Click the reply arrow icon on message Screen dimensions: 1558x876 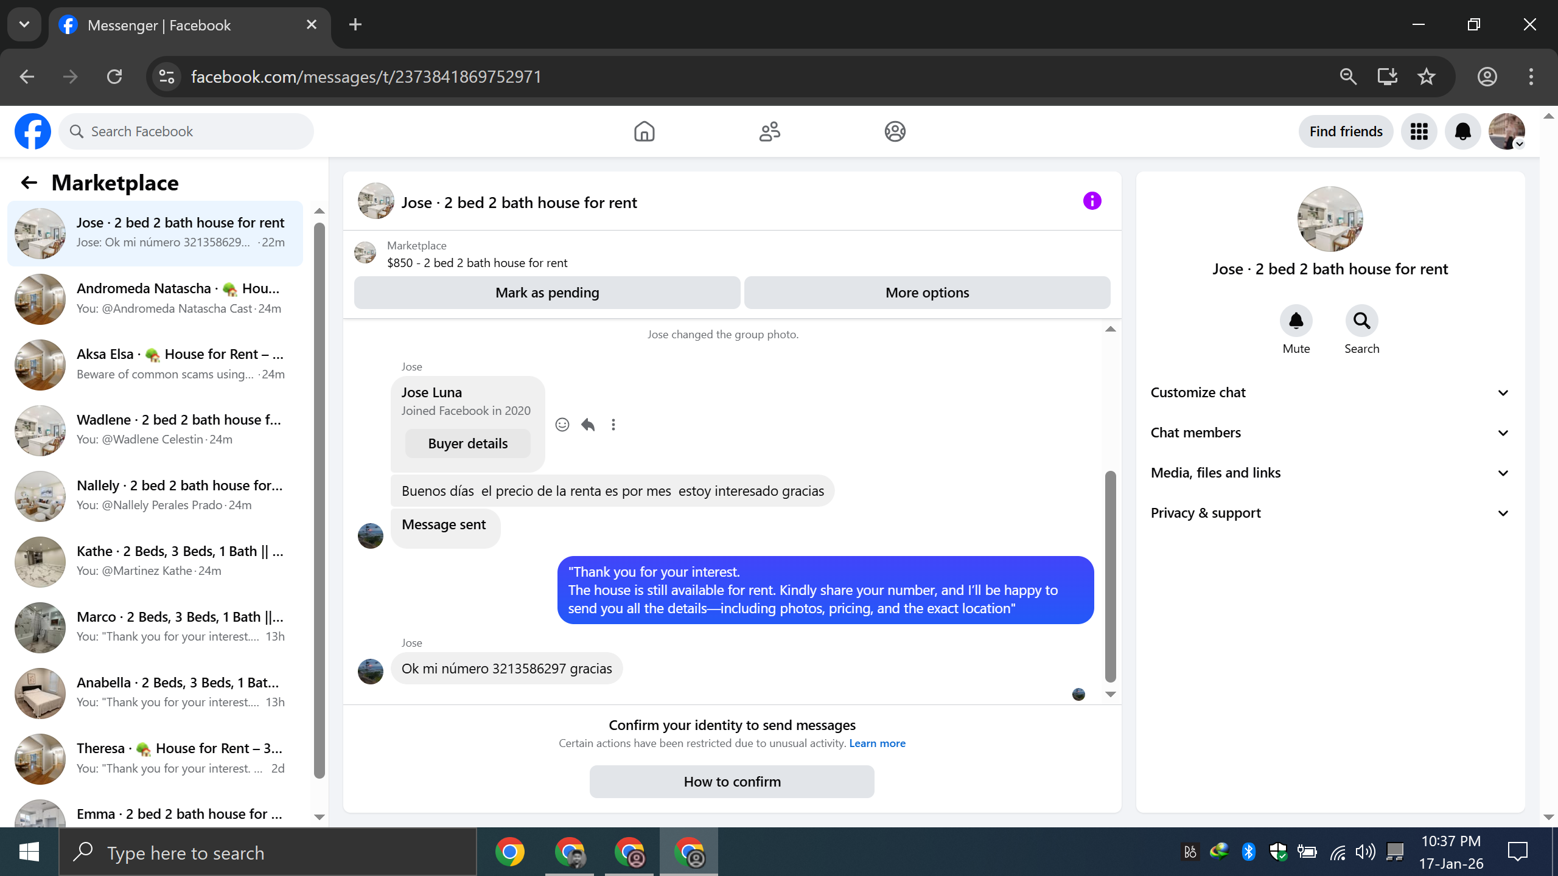click(x=588, y=425)
